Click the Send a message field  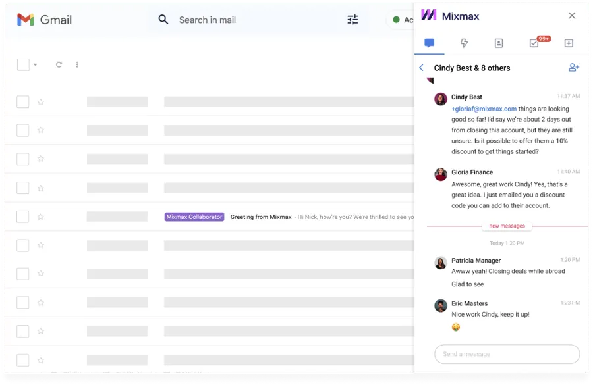(x=507, y=354)
